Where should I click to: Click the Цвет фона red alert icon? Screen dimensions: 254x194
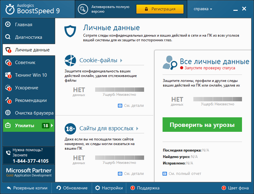224,188
